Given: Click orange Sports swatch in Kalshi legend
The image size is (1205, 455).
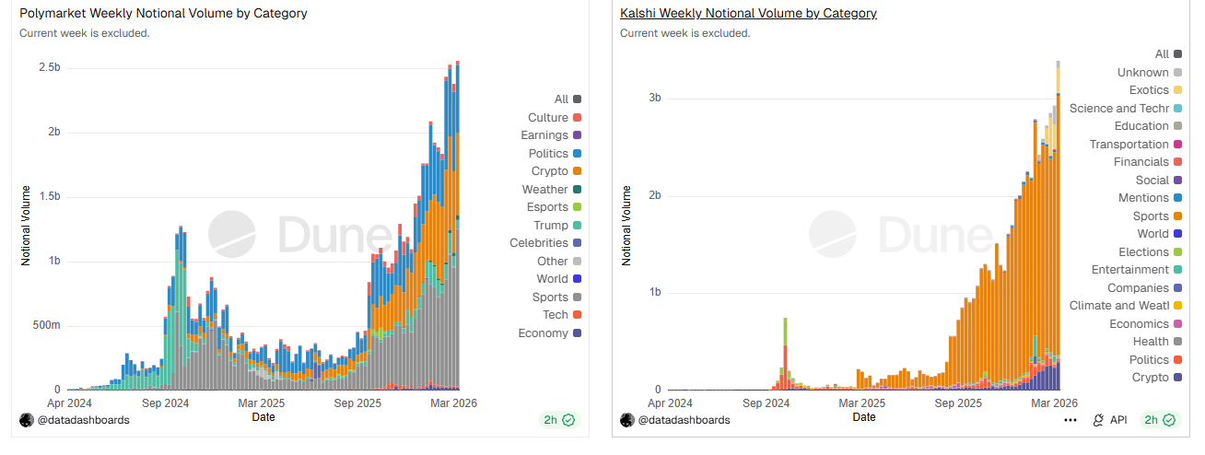Looking at the screenshot, I should pos(1178,216).
